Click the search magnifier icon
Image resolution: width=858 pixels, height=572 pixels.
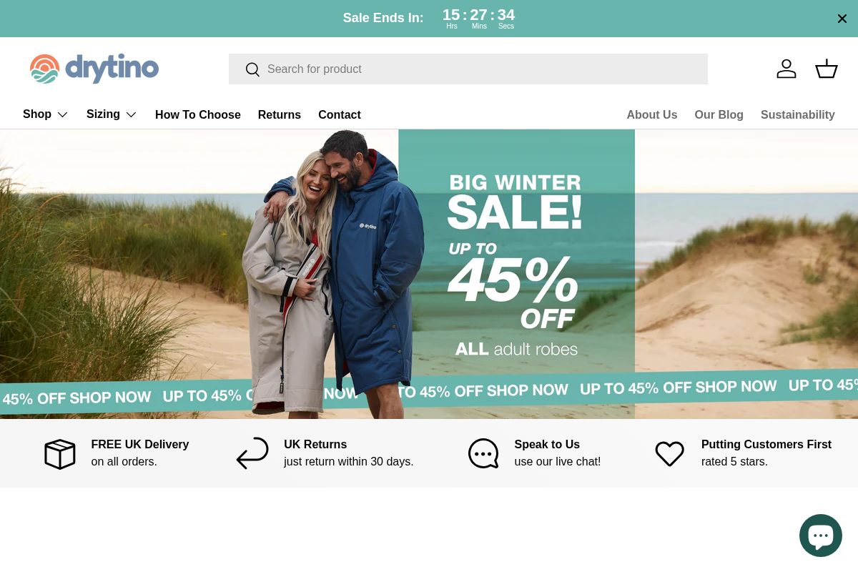252,69
